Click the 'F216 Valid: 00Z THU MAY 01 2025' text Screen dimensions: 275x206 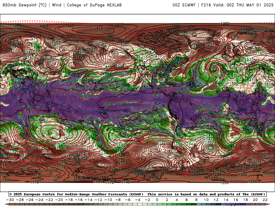[237, 5]
